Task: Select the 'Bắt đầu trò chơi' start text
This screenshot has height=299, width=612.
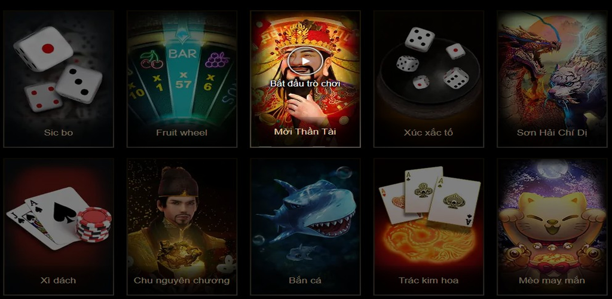Action: [305, 84]
